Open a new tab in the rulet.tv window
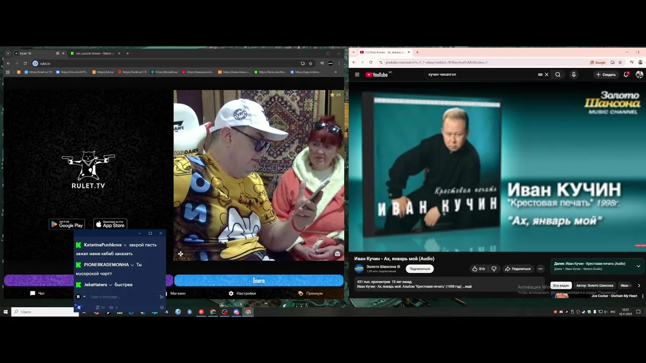This screenshot has height=363, width=646. pos(128,53)
